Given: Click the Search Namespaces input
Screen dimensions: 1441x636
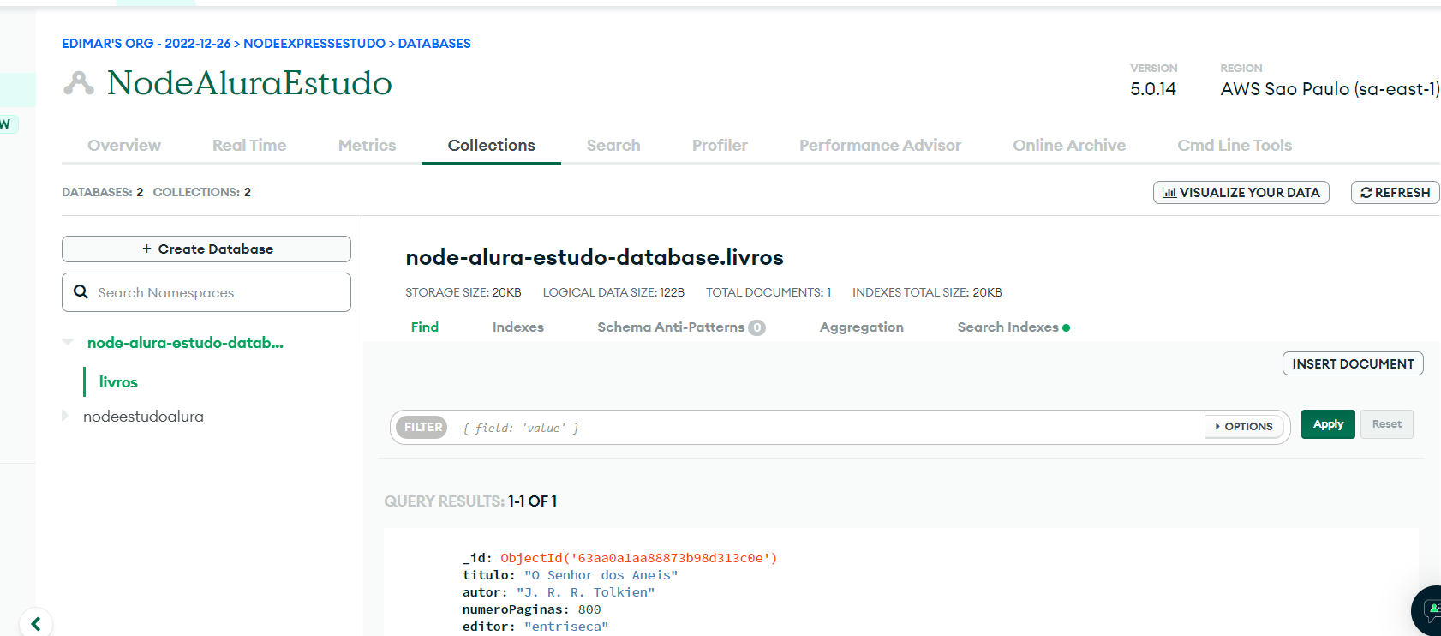Looking at the screenshot, I should tap(206, 292).
